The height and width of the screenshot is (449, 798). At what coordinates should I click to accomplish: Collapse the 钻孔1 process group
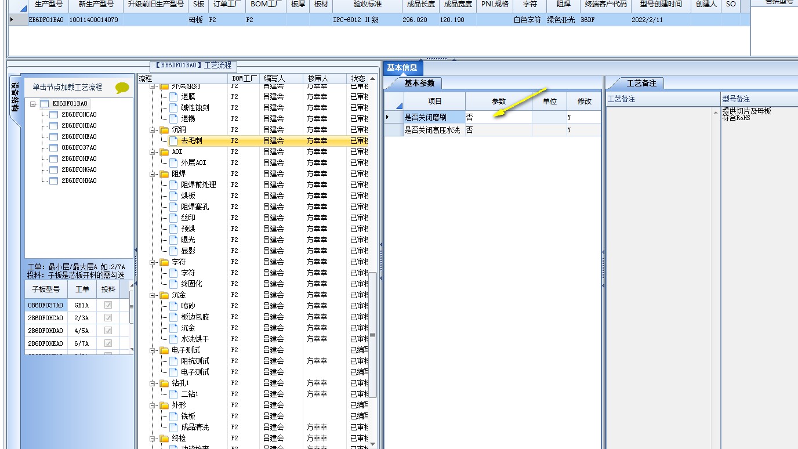click(153, 383)
